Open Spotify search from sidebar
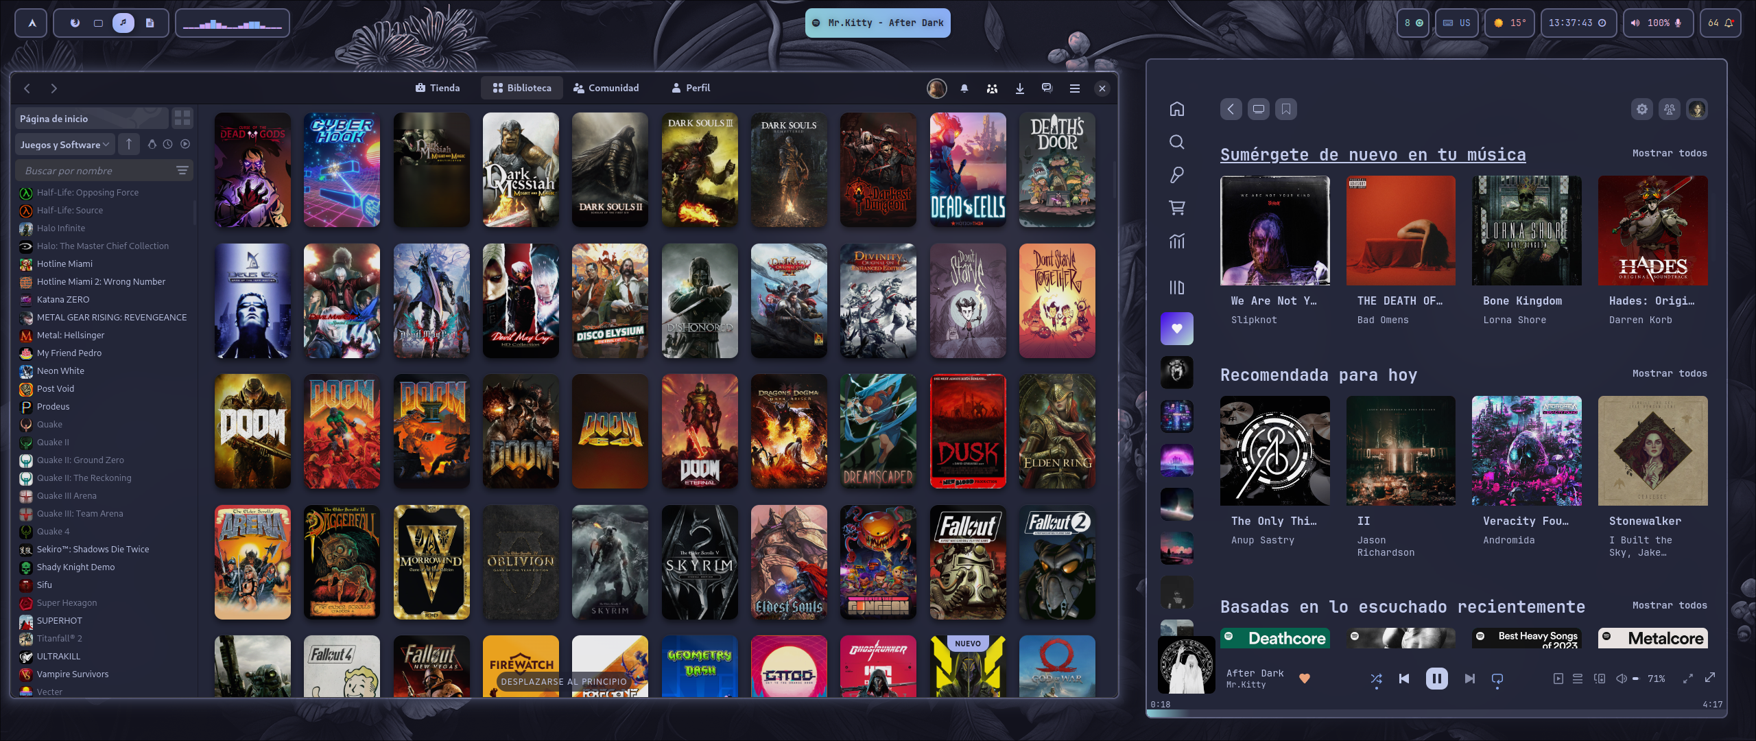Viewport: 1756px width, 741px height. (x=1176, y=142)
